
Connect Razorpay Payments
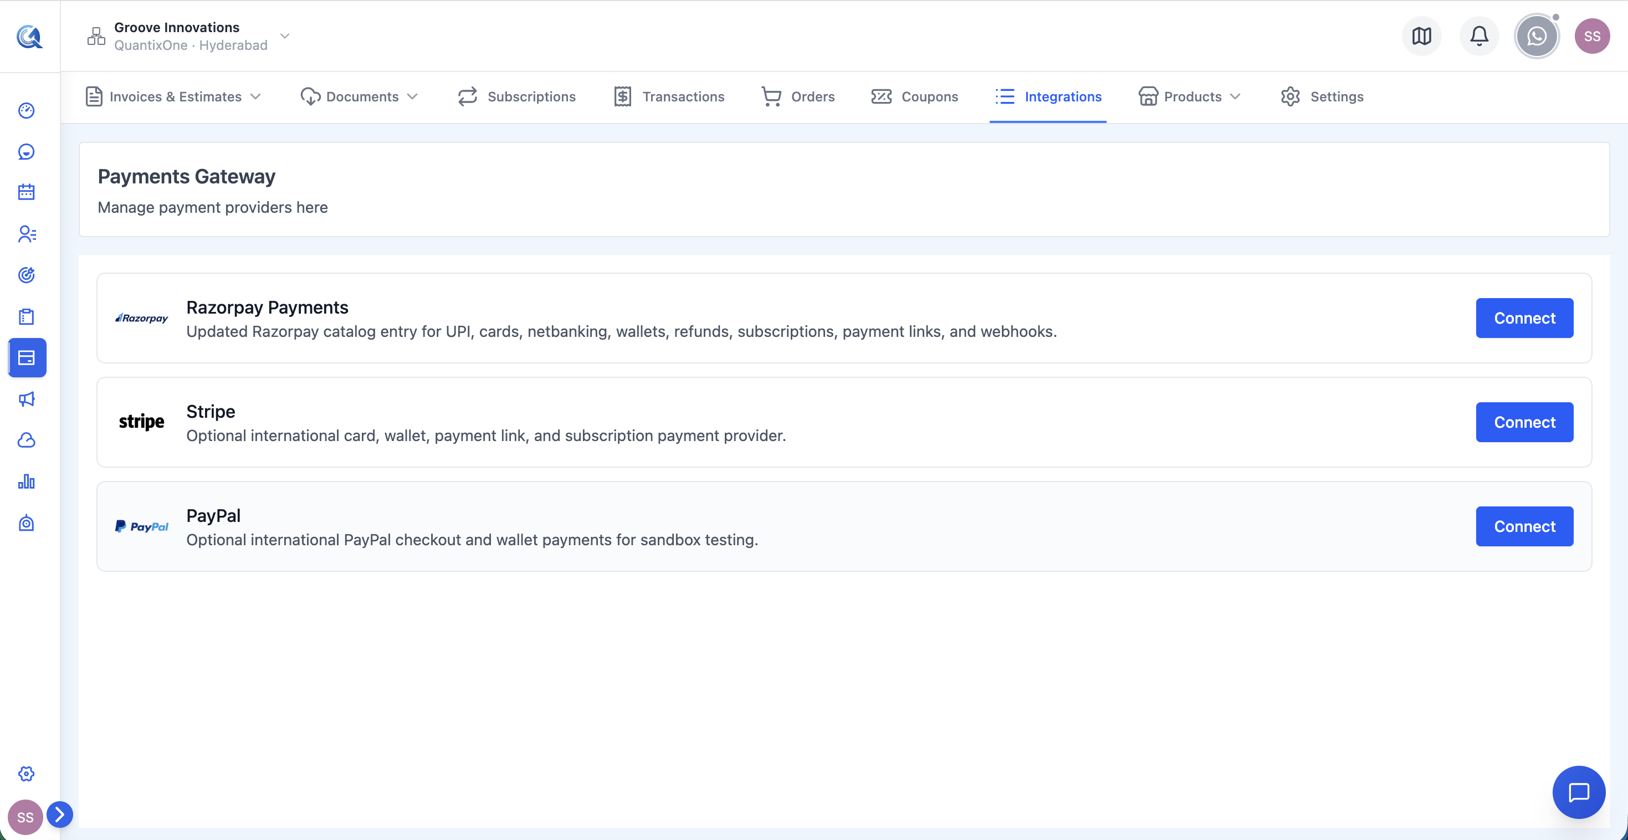pyautogui.click(x=1524, y=318)
